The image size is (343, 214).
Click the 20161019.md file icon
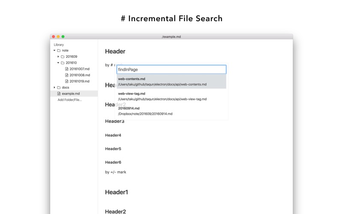67,81
